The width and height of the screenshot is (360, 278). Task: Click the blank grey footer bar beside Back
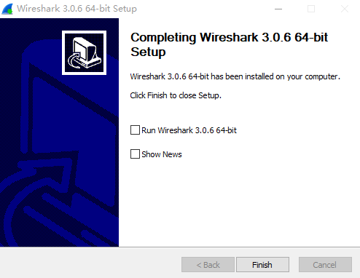[x=90, y=263]
